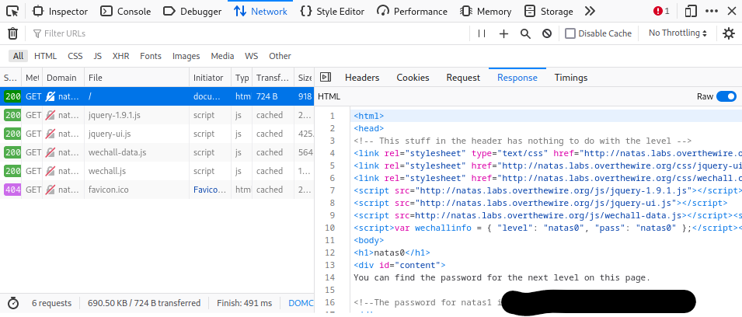
Task: Turn off the Raw response toggle
Action: [726, 96]
